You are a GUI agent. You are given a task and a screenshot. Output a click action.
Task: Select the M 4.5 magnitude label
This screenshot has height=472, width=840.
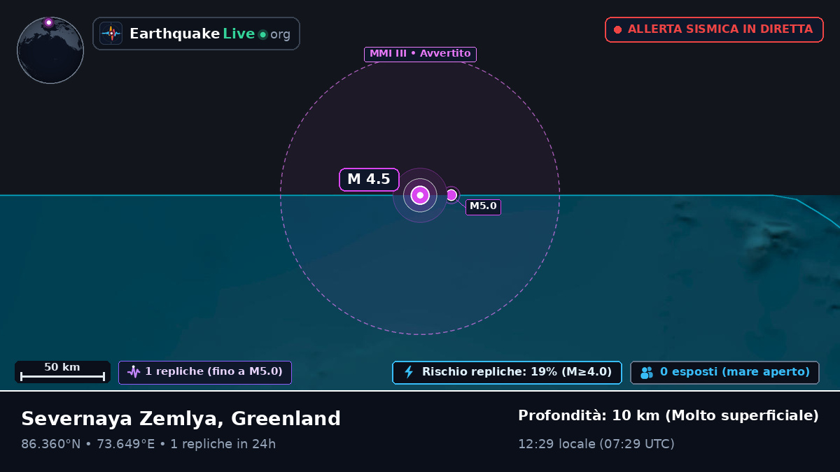(x=369, y=180)
